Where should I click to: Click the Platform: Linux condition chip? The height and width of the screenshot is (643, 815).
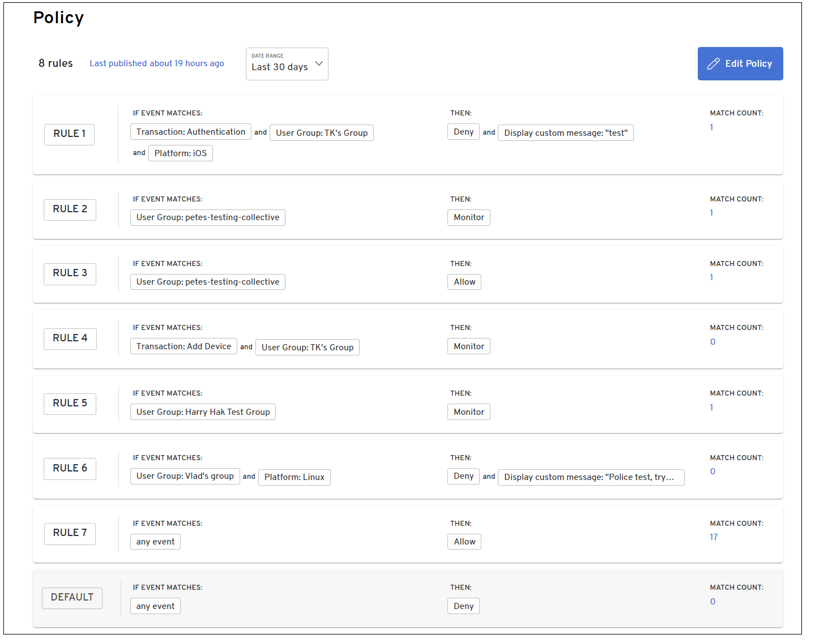tap(294, 477)
